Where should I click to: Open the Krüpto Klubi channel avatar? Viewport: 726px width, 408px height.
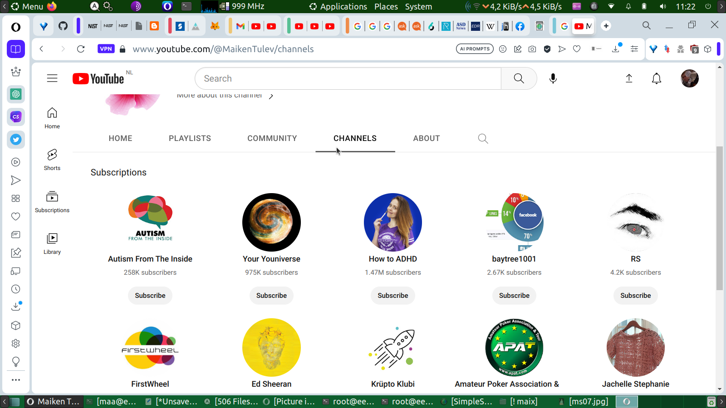(x=393, y=347)
